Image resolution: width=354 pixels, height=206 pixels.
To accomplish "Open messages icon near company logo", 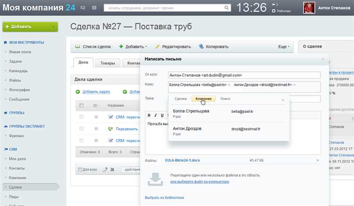I will click(83, 8).
